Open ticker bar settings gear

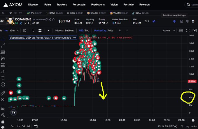pyautogui.click(x=3, y=13)
